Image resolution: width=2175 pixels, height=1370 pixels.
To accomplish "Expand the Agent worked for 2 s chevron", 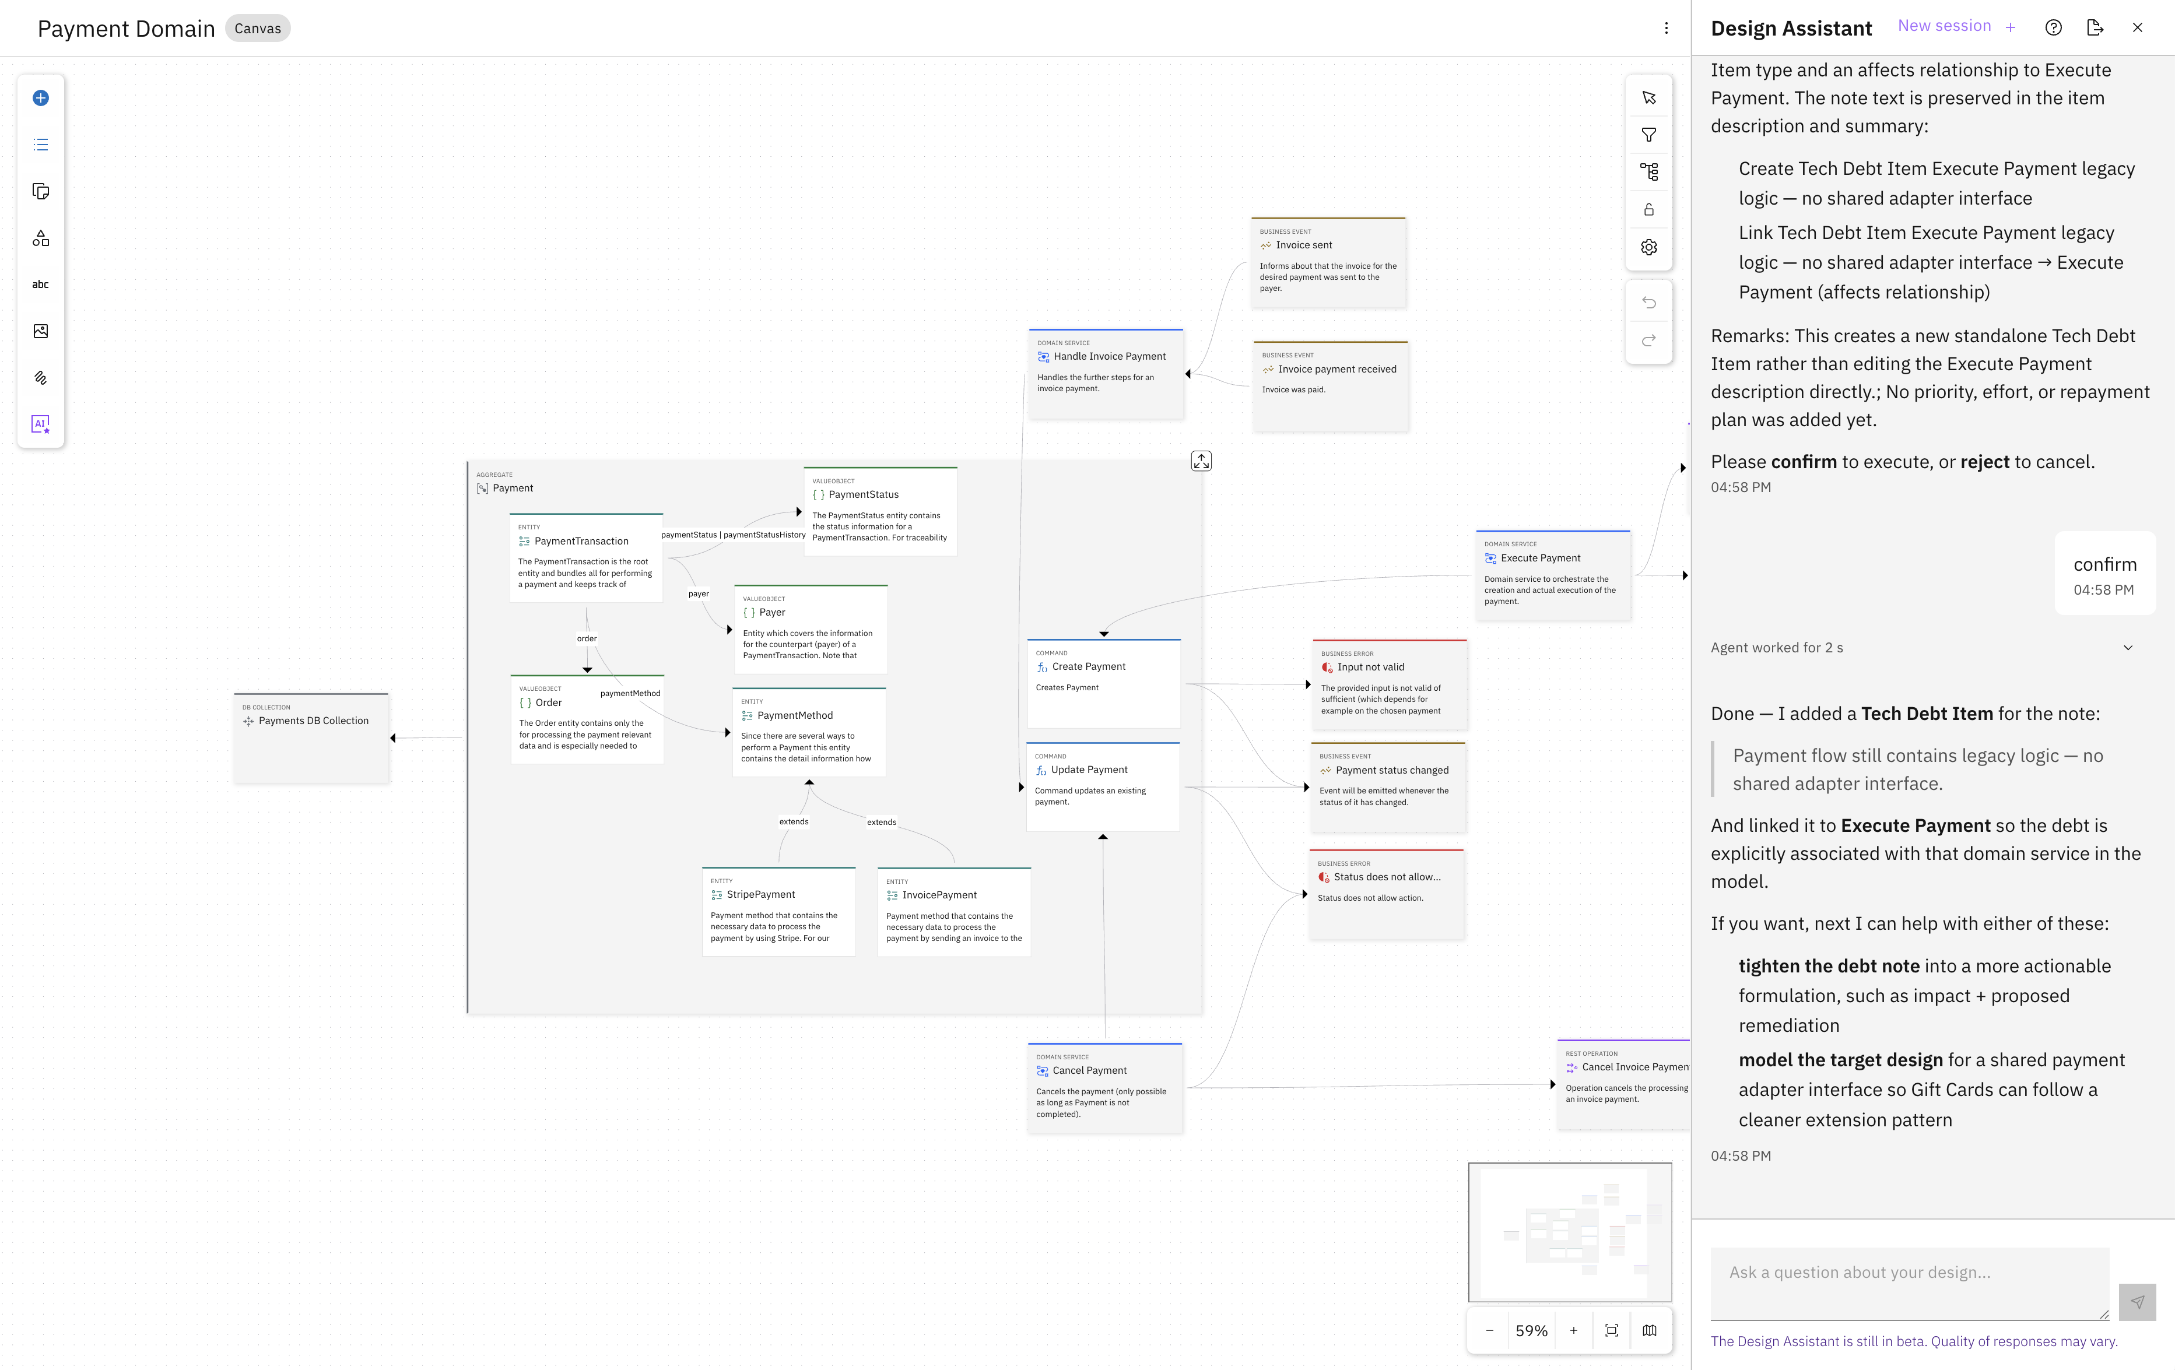I will click(x=2128, y=648).
